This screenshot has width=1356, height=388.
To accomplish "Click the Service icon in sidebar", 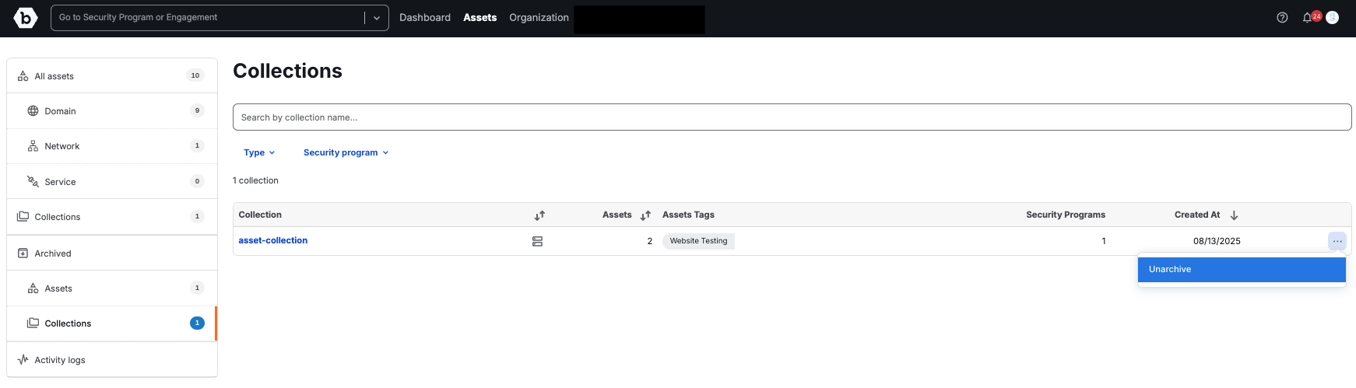I will [x=33, y=181].
